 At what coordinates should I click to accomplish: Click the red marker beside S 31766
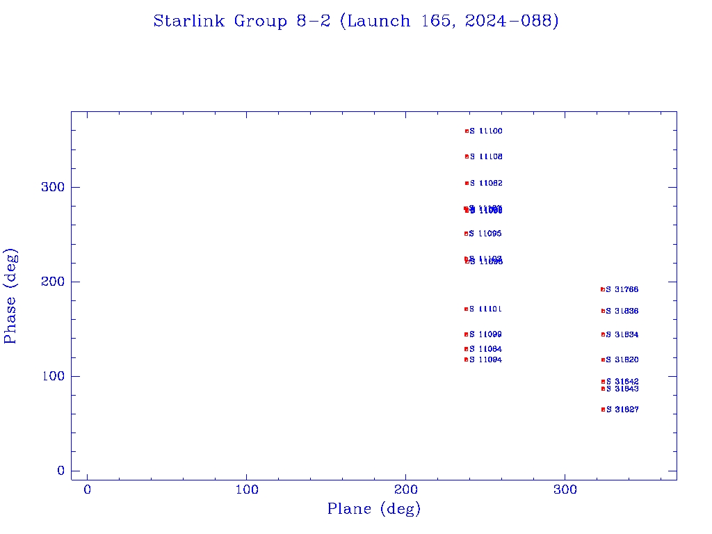[x=603, y=289]
